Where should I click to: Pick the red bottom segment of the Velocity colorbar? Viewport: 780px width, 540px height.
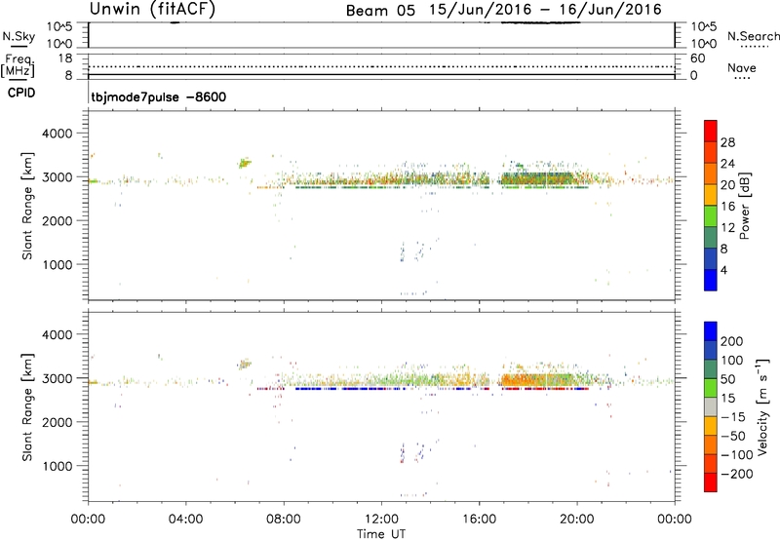[x=711, y=482]
